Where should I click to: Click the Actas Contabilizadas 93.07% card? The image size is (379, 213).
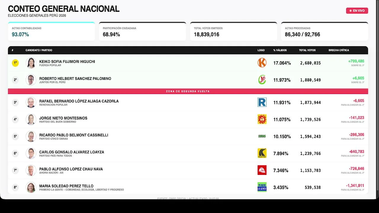pyautogui.click(x=51, y=32)
